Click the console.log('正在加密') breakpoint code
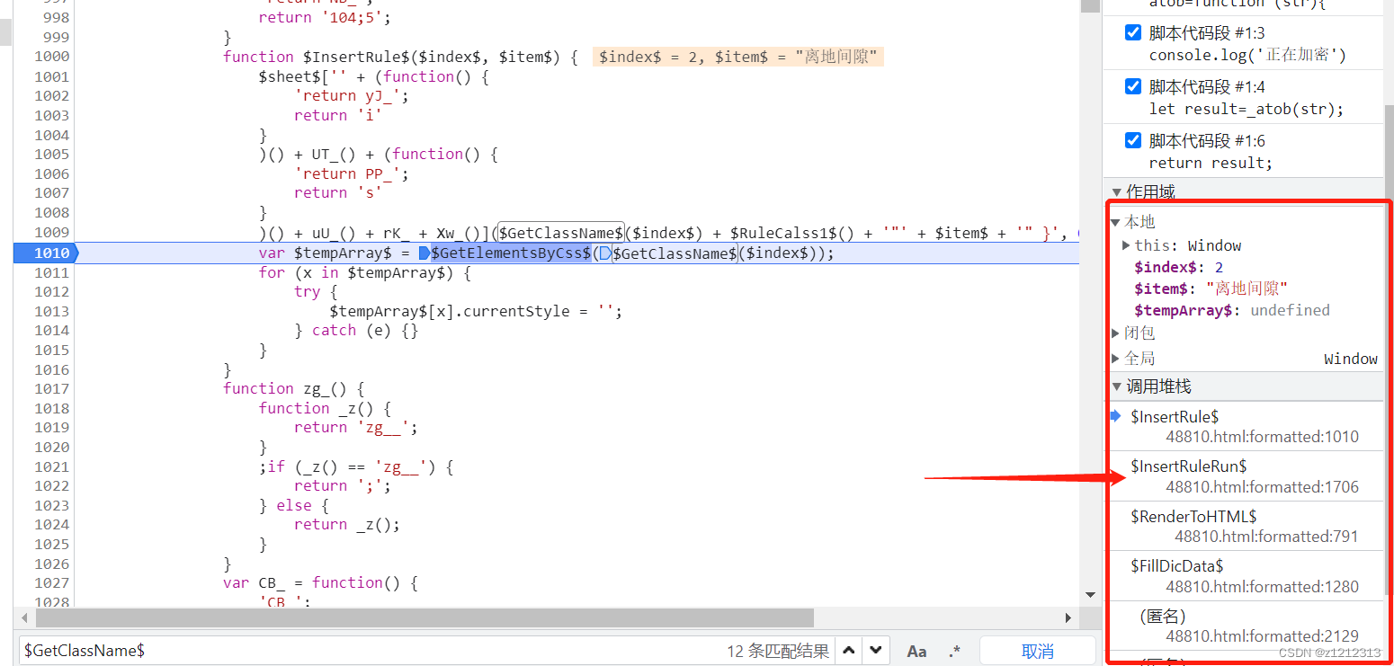 (x=1247, y=55)
